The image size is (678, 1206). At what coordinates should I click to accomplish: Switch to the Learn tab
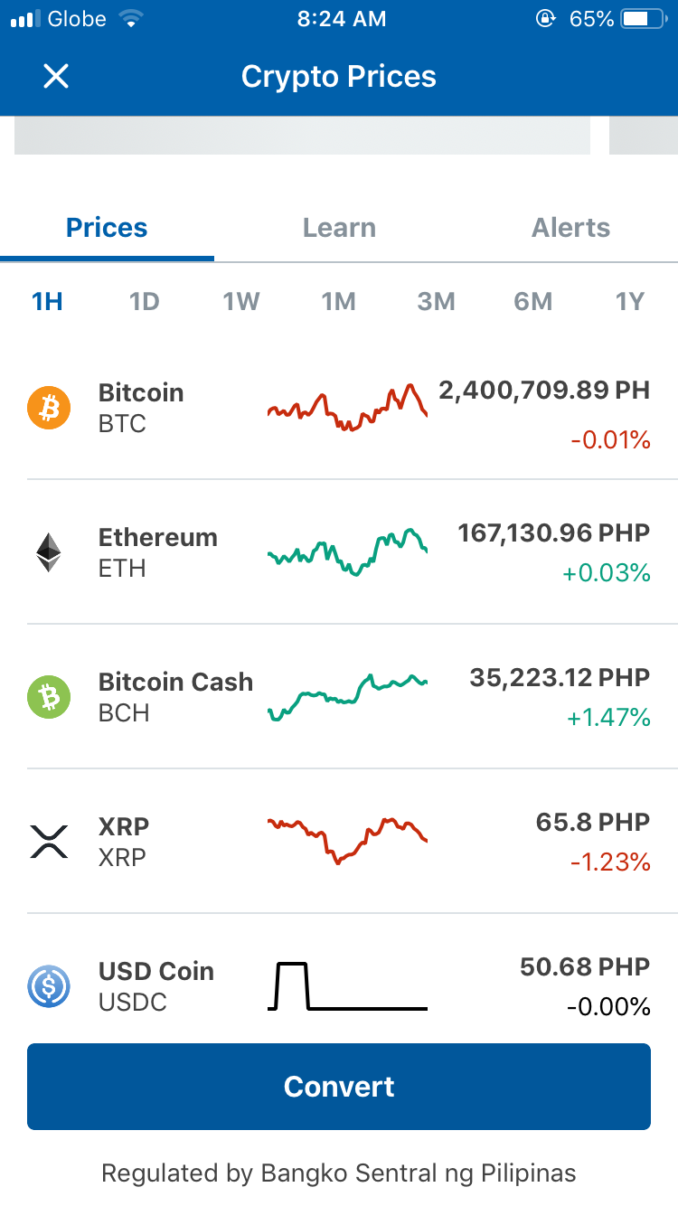pyautogui.click(x=339, y=228)
